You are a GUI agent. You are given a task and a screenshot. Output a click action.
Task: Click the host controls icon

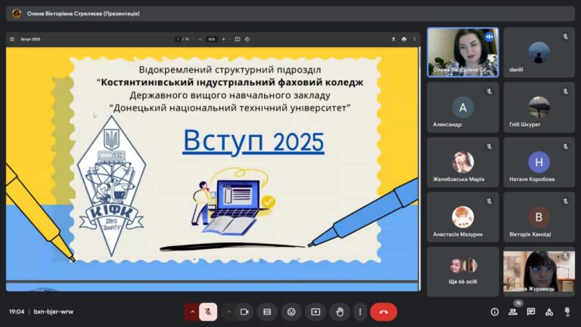pos(567,312)
